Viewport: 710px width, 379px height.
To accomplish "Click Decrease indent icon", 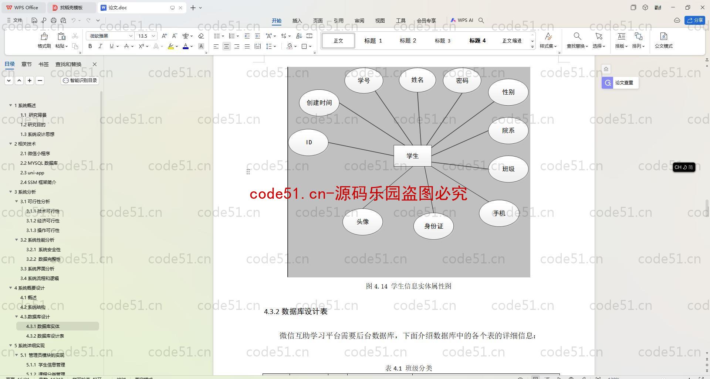I will click(247, 36).
